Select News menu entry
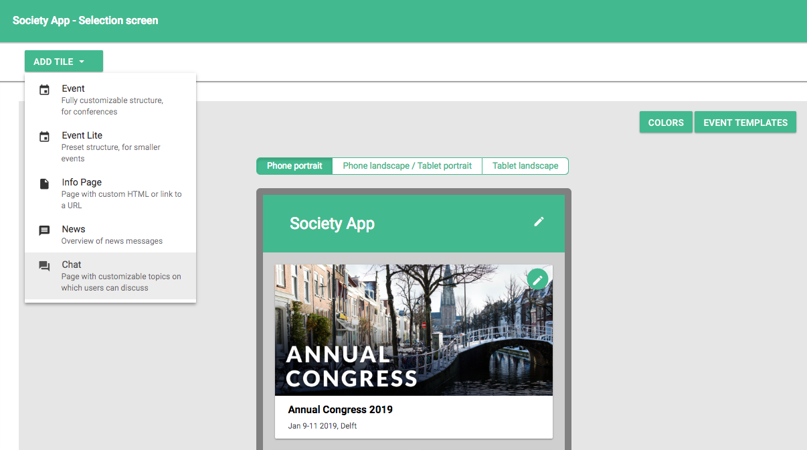 (x=110, y=235)
